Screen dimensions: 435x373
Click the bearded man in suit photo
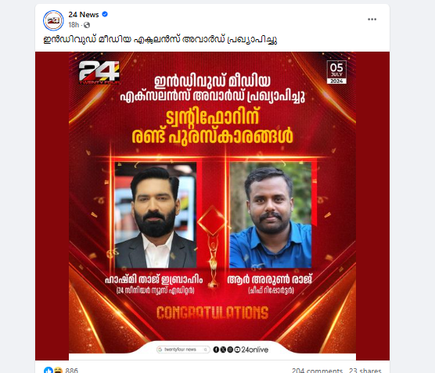point(156,215)
